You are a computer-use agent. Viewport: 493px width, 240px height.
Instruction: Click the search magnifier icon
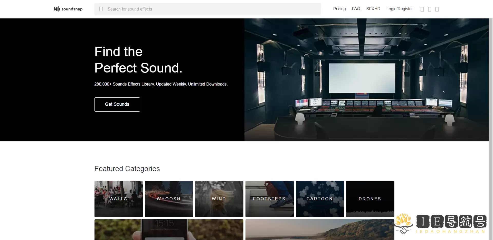click(x=101, y=9)
